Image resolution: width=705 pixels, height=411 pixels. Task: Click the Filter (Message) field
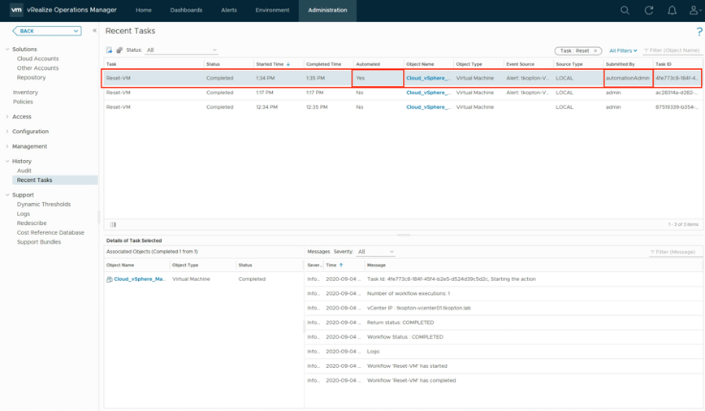pyautogui.click(x=675, y=252)
